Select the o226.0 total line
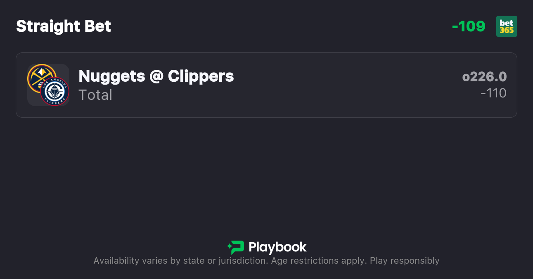533x279 pixels. tap(485, 76)
